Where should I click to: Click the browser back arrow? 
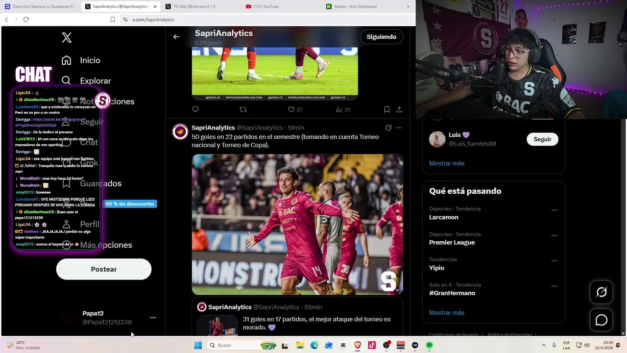(x=6, y=20)
